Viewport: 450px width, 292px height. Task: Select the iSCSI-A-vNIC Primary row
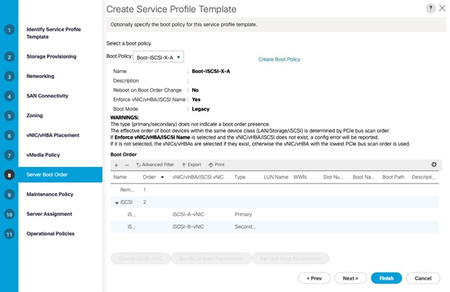click(274, 215)
